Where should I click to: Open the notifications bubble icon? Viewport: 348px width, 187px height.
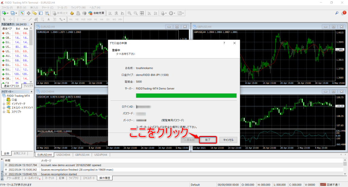pyautogui.click(x=344, y=13)
